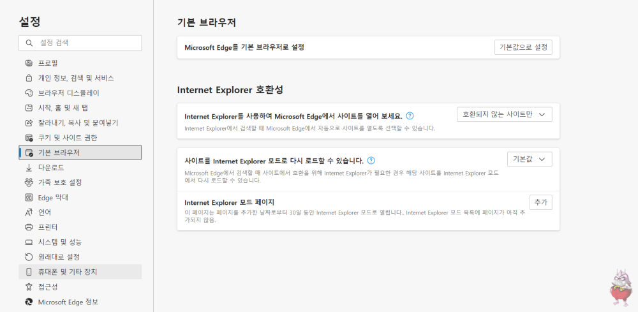Click Internet Explorer 모드 페이지 label

click(x=230, y=202)
